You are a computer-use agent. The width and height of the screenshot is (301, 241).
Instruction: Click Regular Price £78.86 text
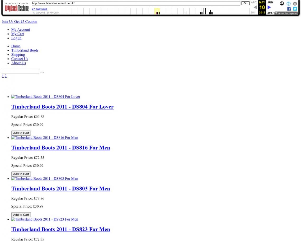coord(28,198)
